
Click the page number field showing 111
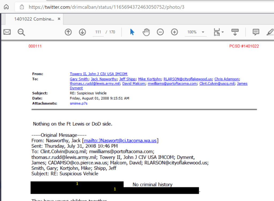coord(98,32)
